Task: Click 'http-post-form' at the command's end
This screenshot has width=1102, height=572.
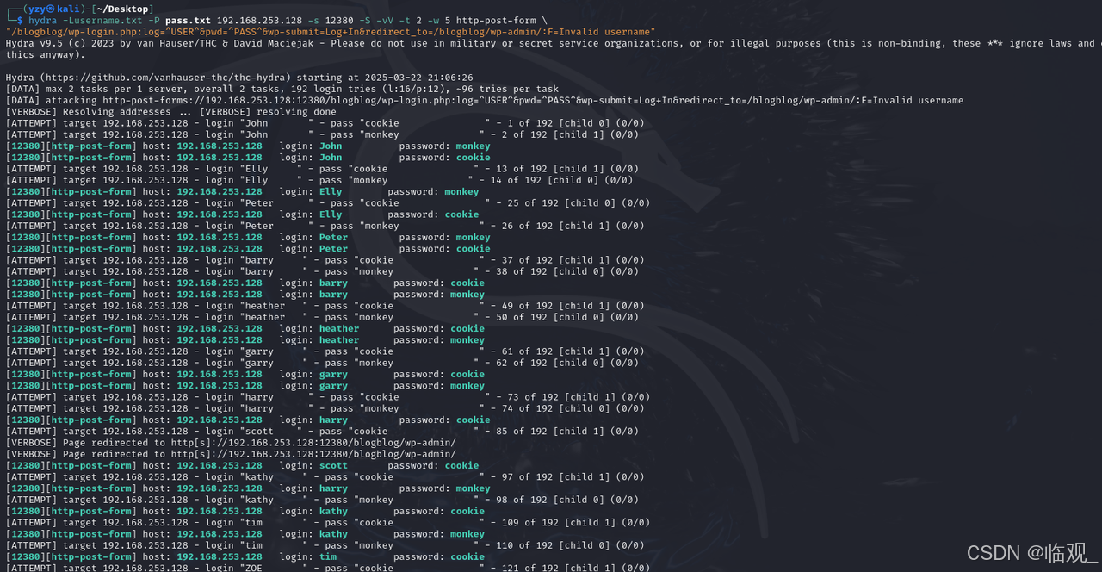Action: pos(496,20)
